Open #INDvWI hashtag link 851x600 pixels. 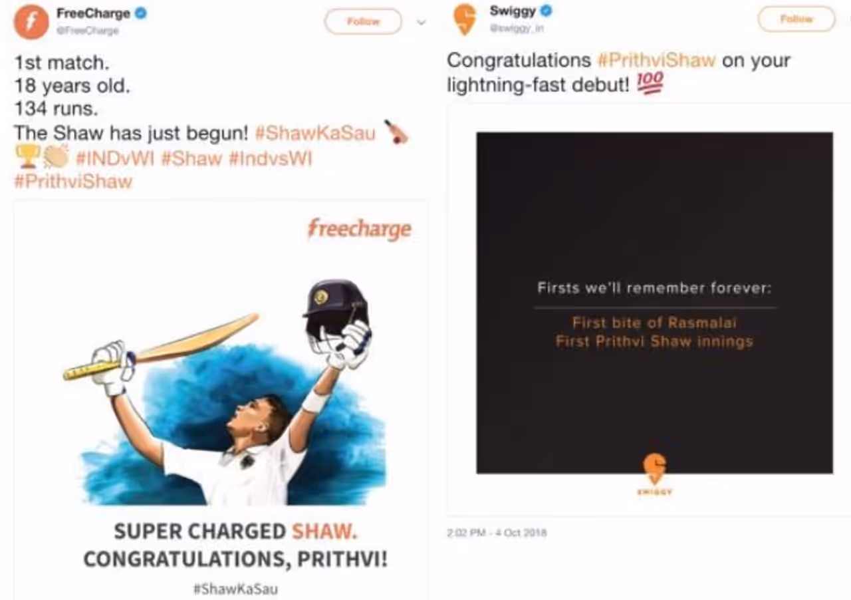(x=115, y=158)
